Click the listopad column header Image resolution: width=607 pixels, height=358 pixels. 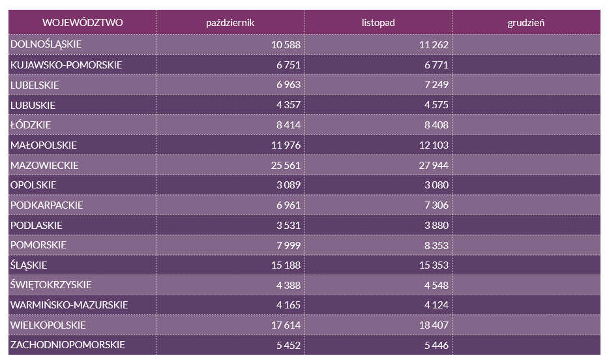point(378,23)
